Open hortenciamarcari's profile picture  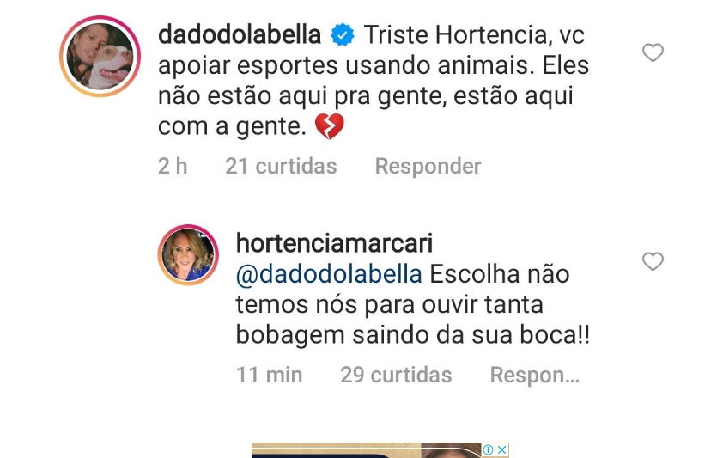tap(188, 255)
